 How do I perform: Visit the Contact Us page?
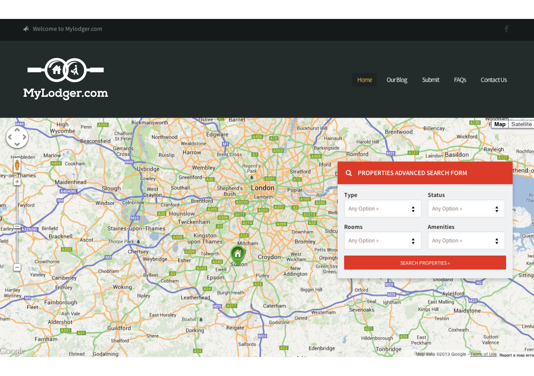pos(494,80)
